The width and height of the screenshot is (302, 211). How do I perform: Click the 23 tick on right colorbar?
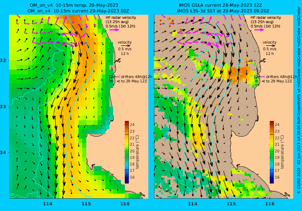pos(277,131)
